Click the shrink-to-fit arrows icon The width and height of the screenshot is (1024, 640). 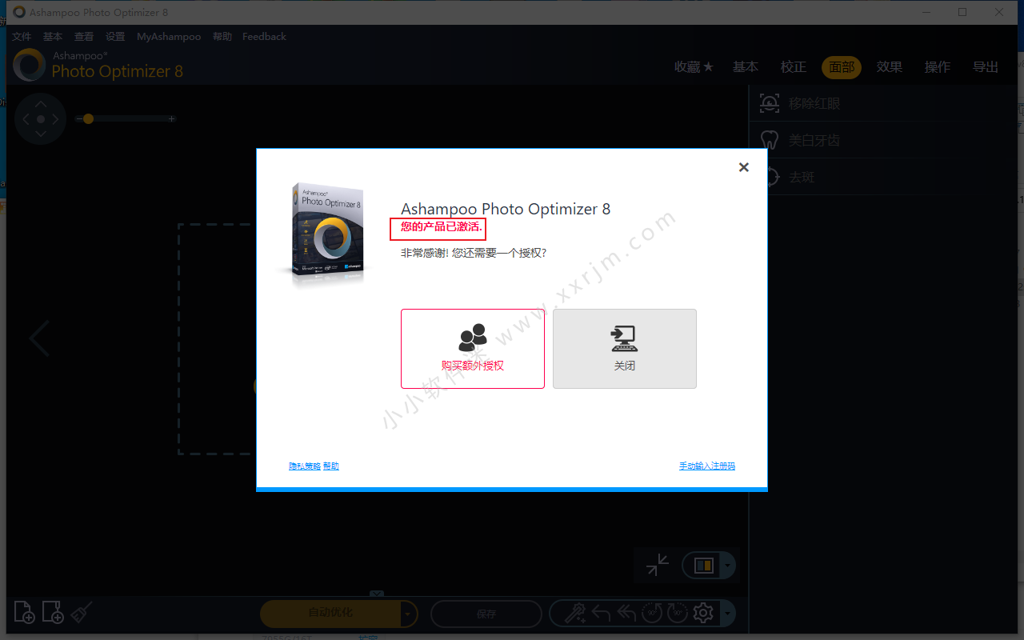click(x=658, y=565)
